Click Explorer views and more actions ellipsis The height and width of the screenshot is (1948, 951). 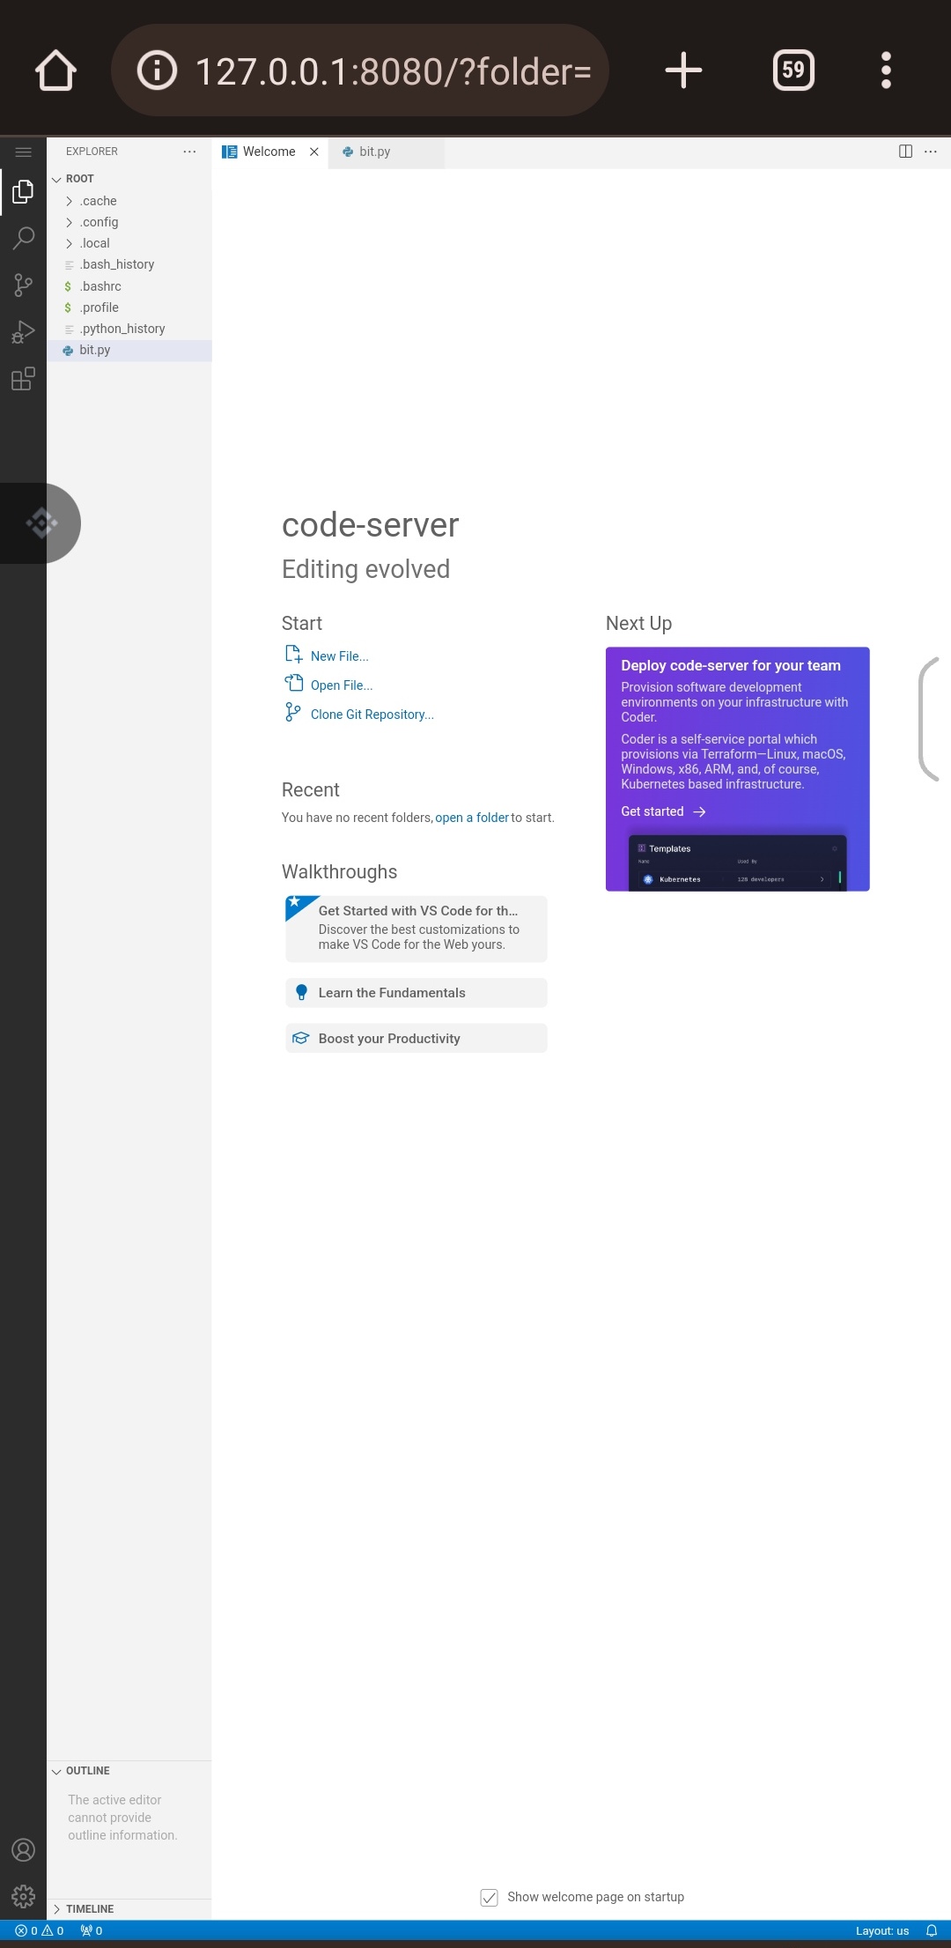pyautogui.click(x=189, y=152)
